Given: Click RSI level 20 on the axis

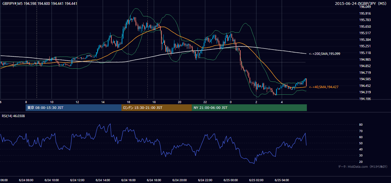Looking at the screenshot, I should (x=361, y=162).
